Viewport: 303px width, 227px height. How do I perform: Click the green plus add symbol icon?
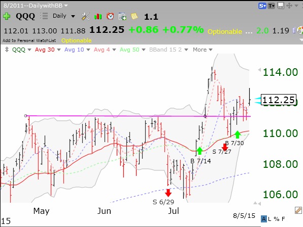(x=7, y=16)
